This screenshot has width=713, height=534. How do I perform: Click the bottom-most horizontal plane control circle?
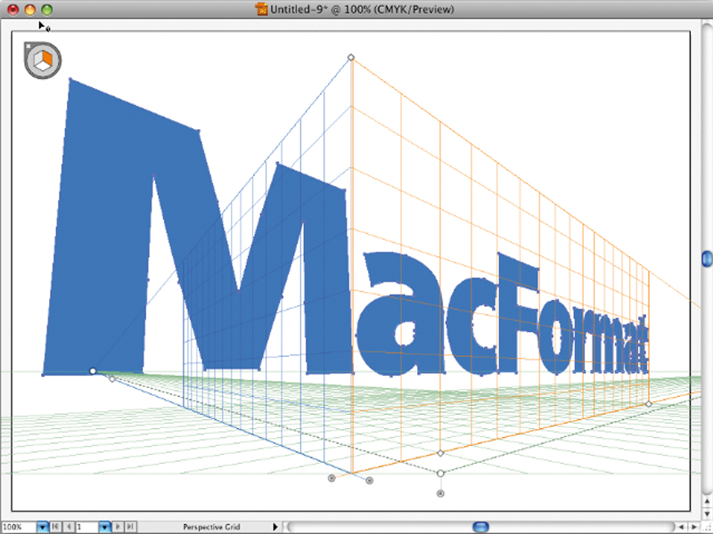[x=440, y=494]
